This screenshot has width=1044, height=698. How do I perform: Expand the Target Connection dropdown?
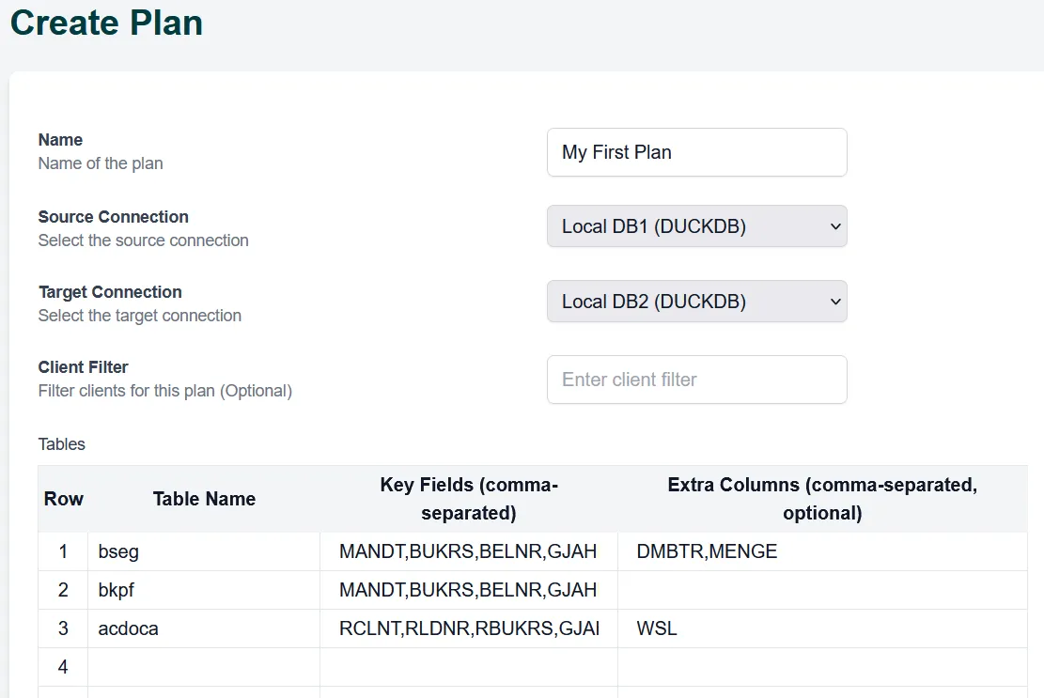coord(696,302)
